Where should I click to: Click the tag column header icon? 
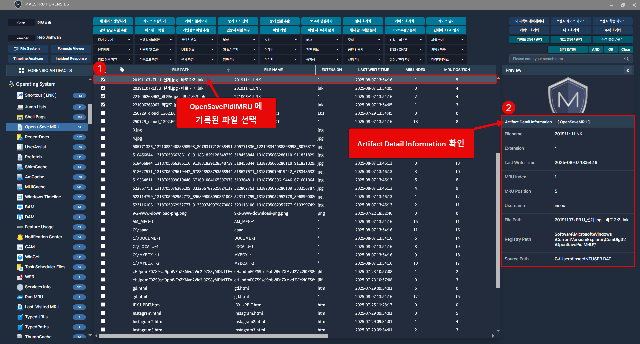pyautogui.click(x=122, y=70)
